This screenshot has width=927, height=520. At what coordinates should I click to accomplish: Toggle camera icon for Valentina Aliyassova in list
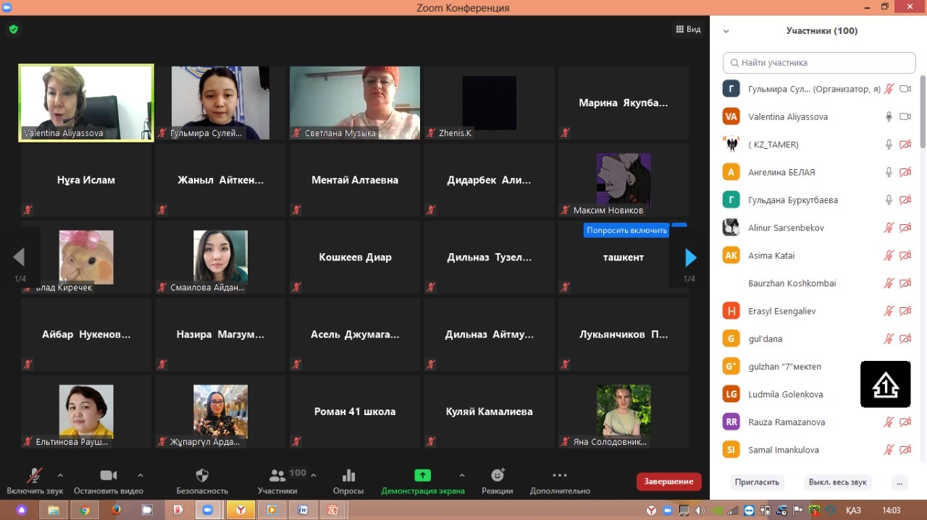pyautogui.click(x=905, y=116)
